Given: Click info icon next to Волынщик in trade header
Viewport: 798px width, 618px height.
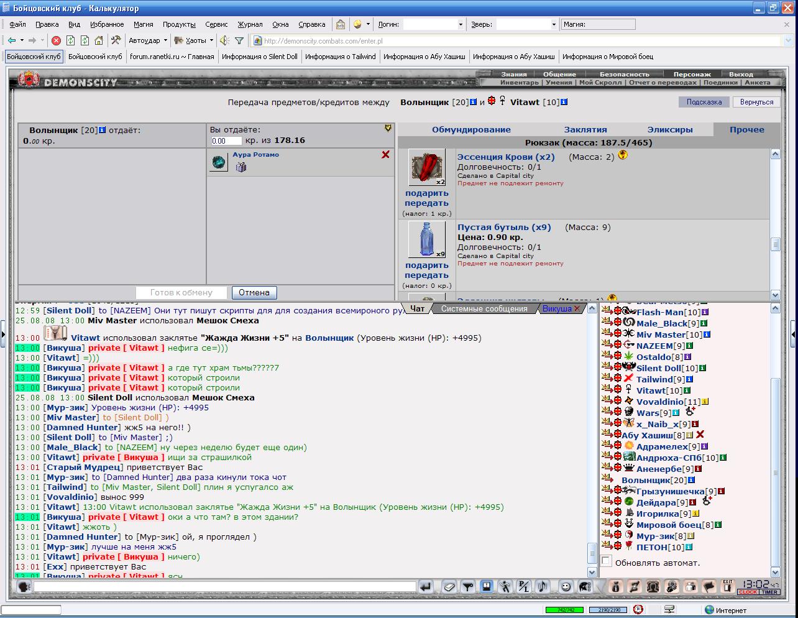Looking at the screenshot, I should pos(474,102).
